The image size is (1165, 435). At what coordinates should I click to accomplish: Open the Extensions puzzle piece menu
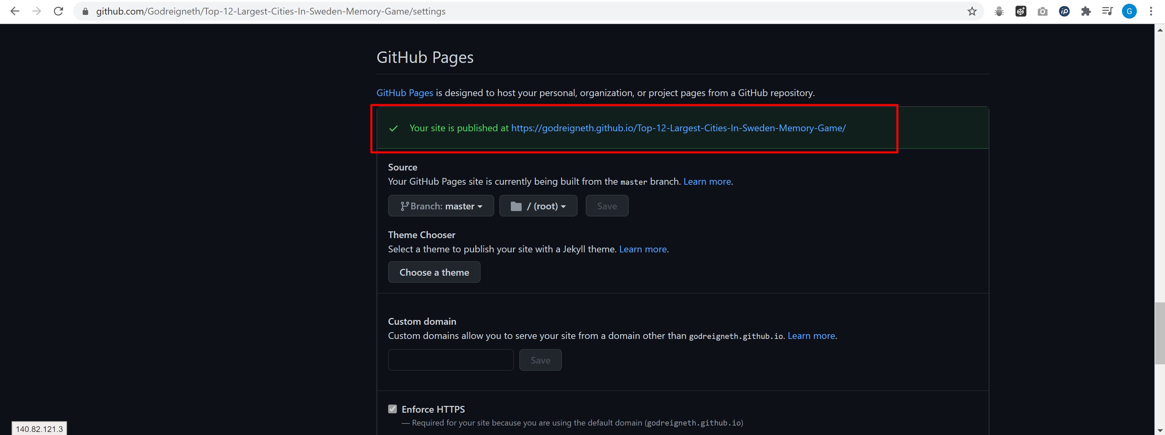pos(1086,11)
